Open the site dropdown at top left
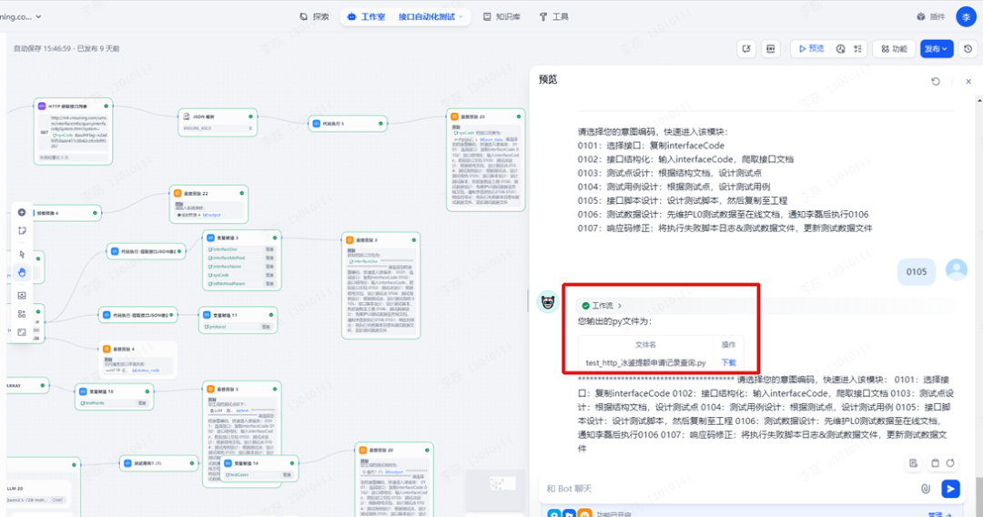 (21, 17)
